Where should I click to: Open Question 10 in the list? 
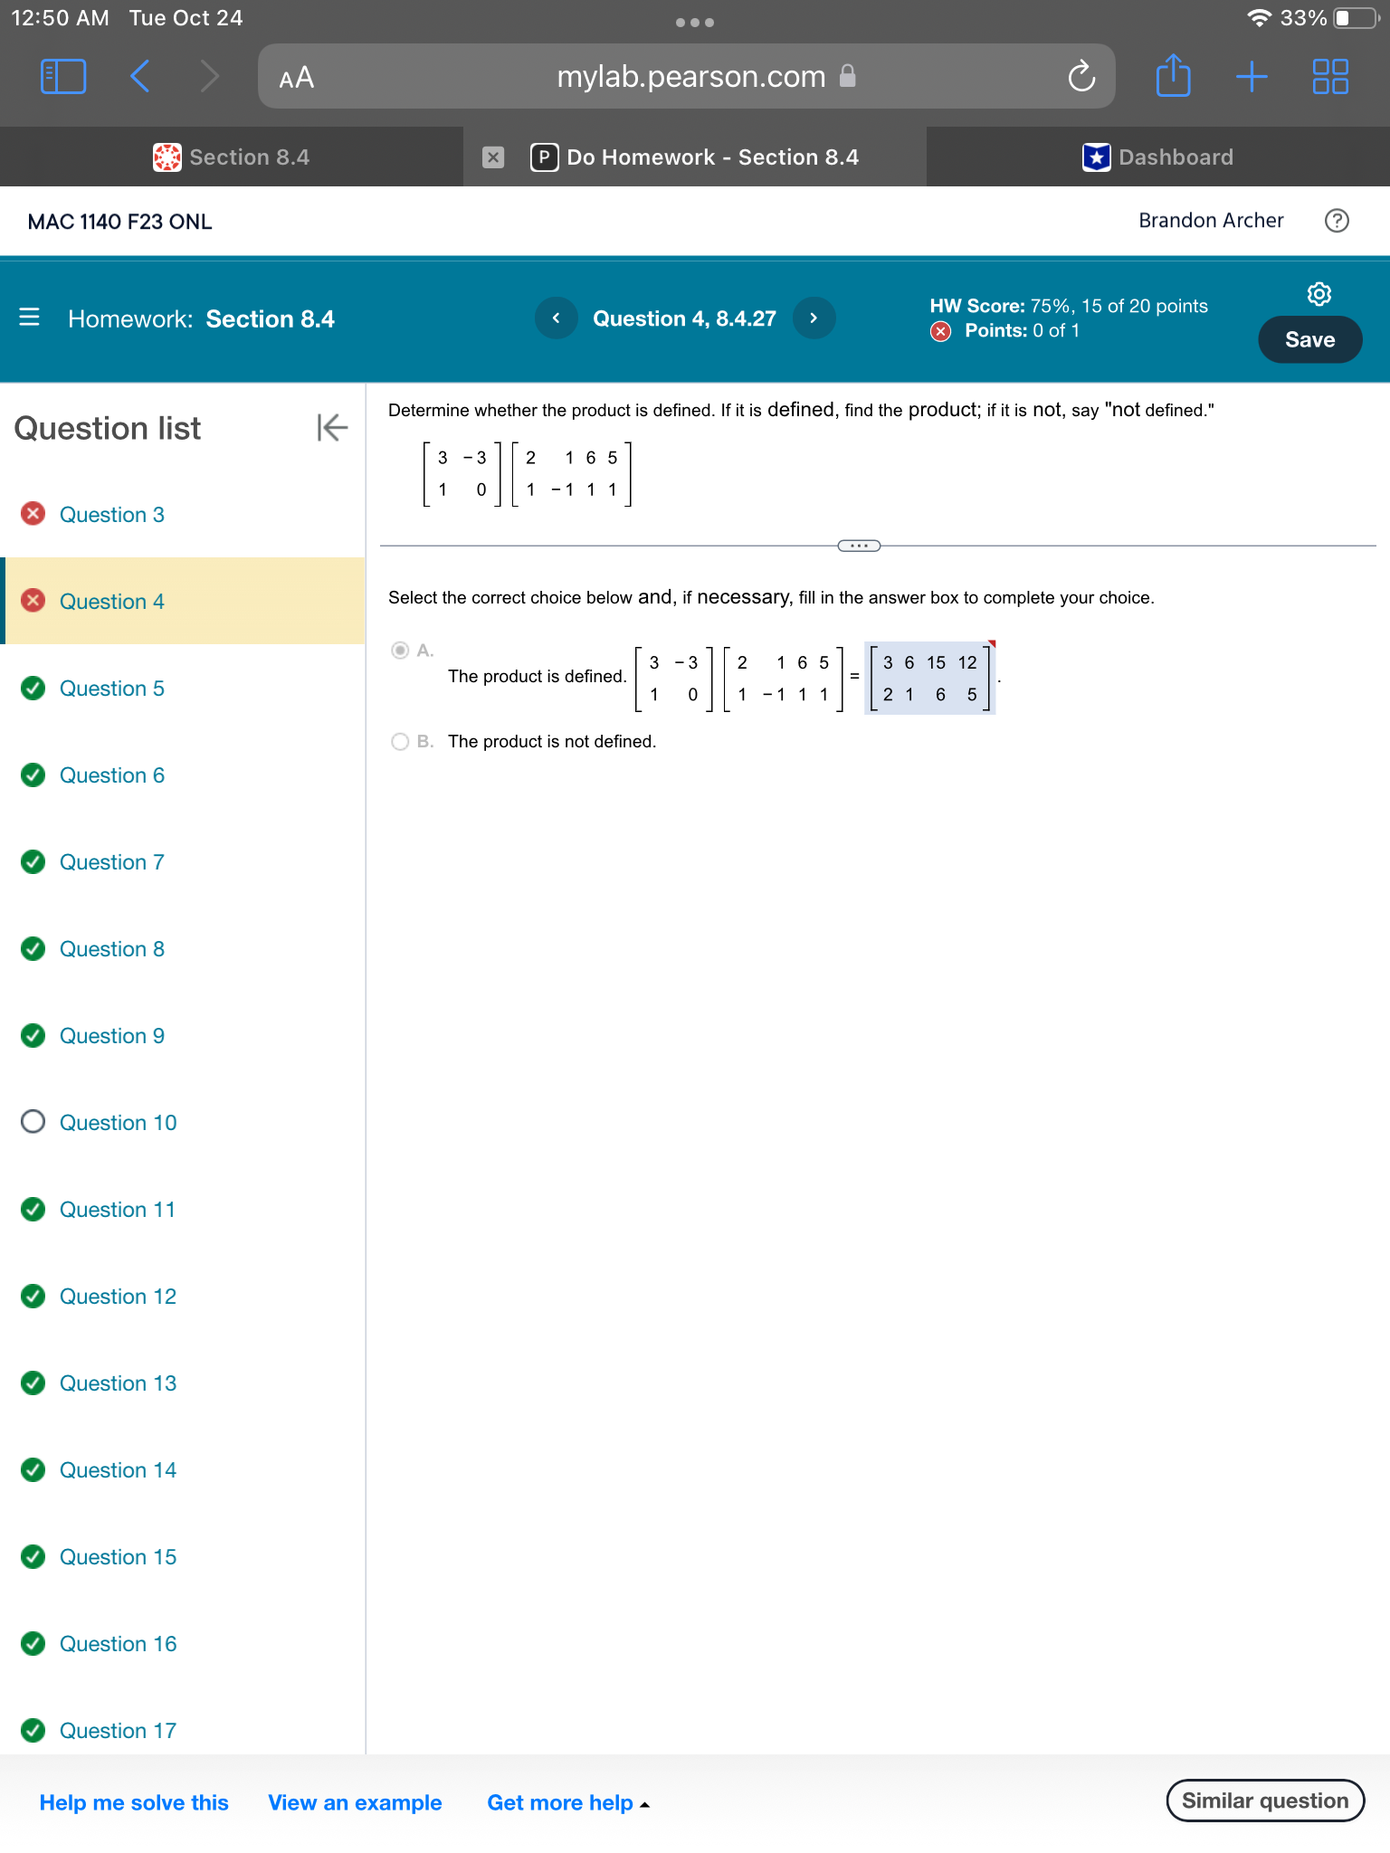click(183, 1122)
